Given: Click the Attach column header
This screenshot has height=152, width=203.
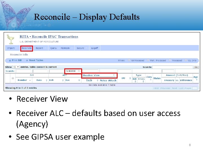Looking at the screenshot, I should click(112, 81).
